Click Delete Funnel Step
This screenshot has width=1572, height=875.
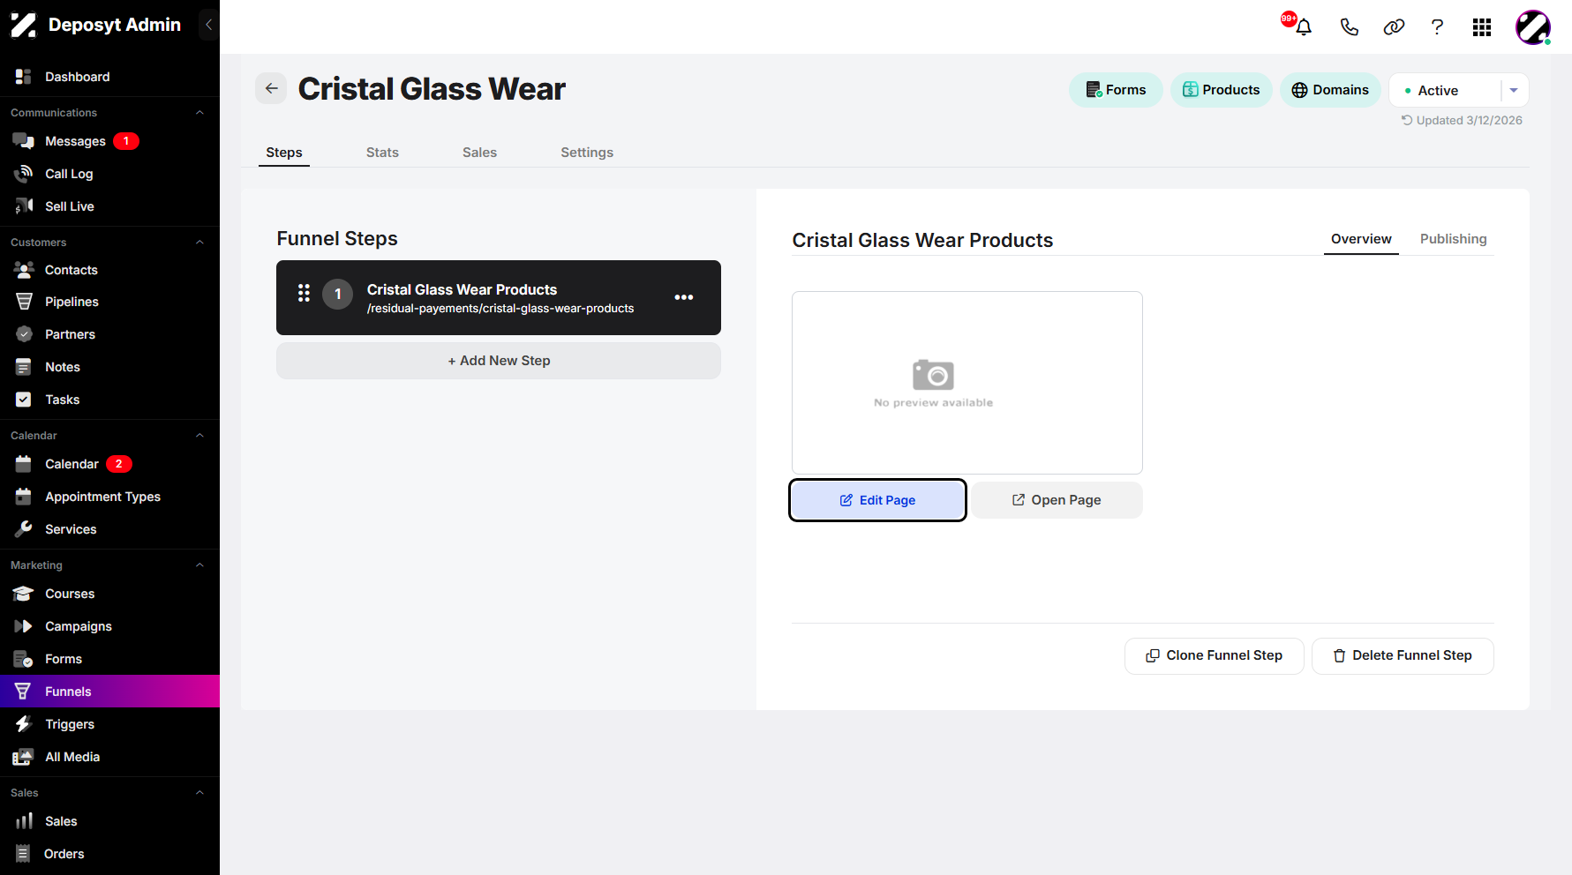pyautogui.click(x=1403, y=655)
